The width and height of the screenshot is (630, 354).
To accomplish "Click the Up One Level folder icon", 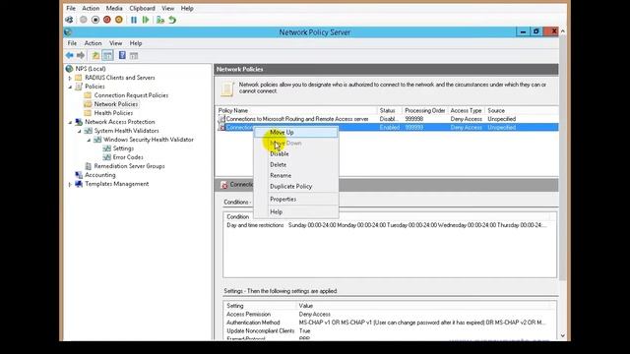I will click(x=95, y=55).
